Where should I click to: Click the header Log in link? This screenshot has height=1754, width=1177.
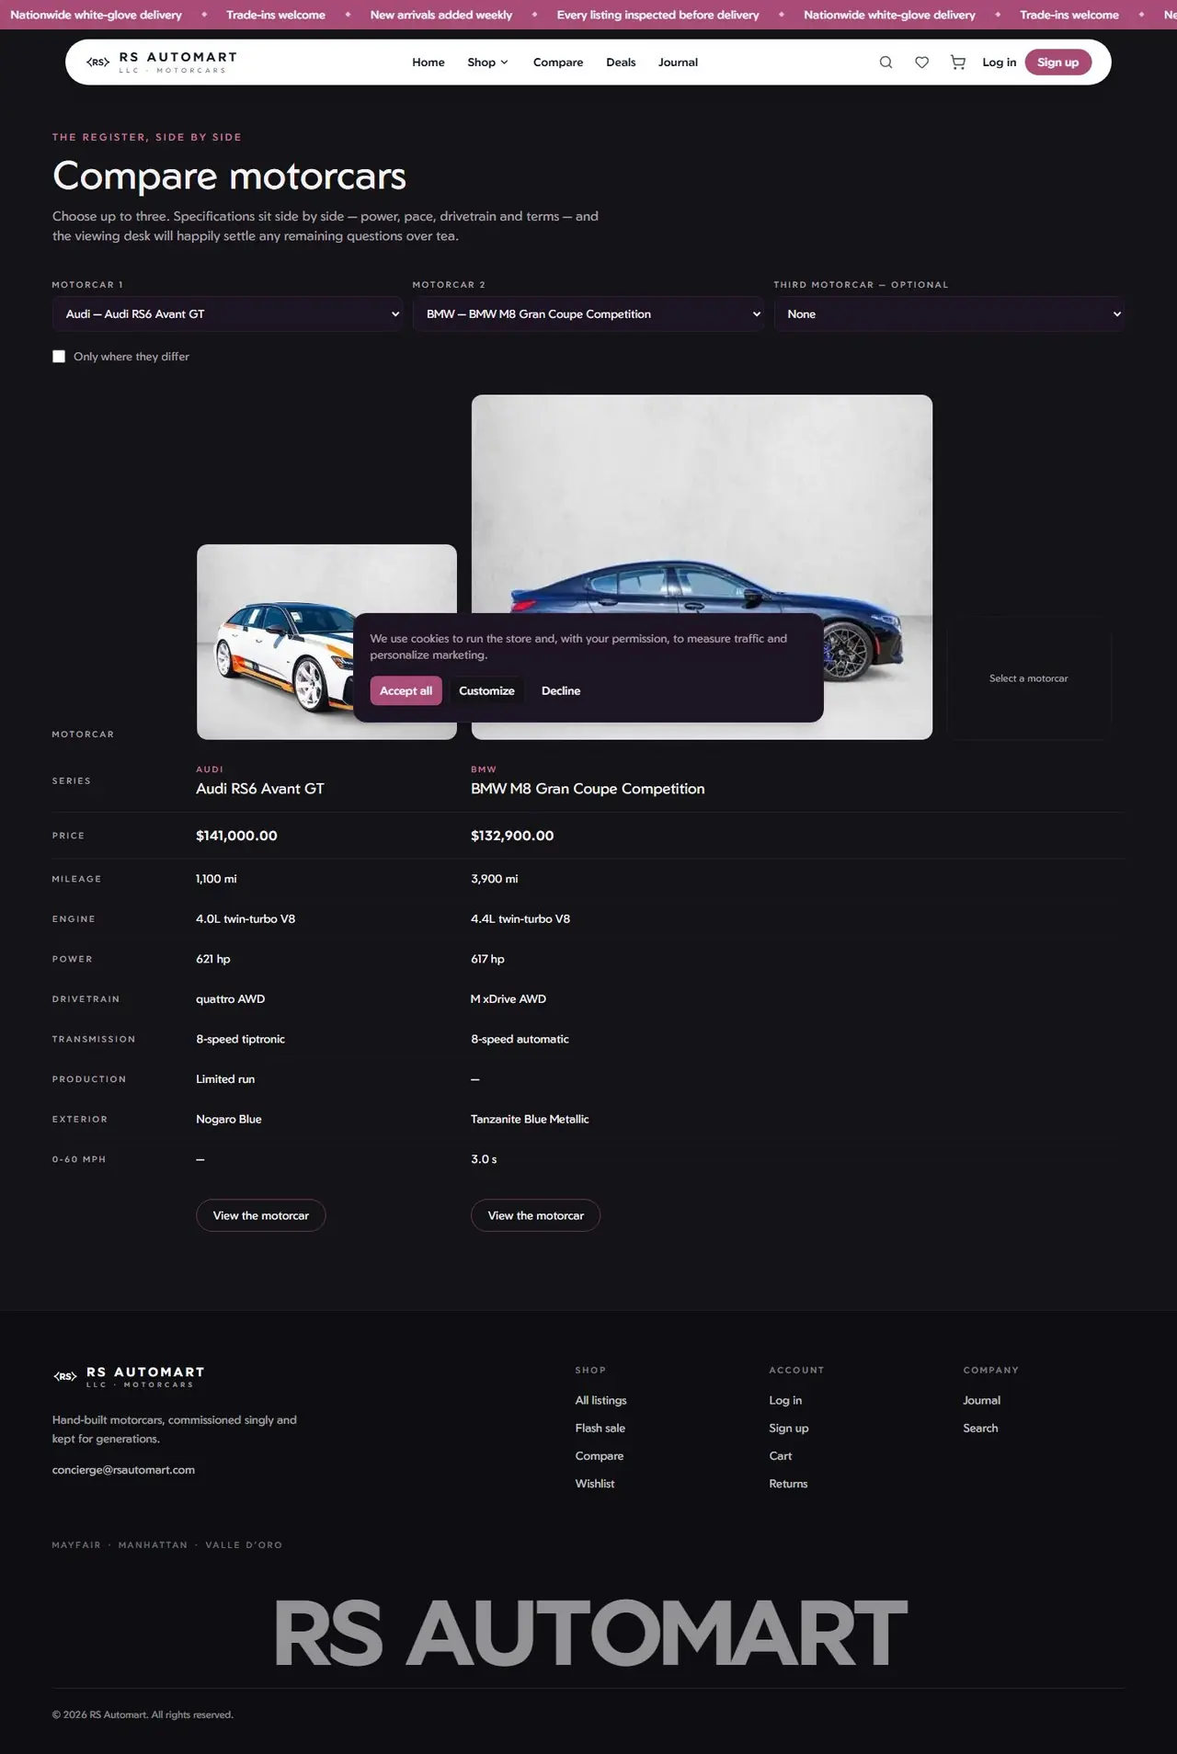[999, 63]
